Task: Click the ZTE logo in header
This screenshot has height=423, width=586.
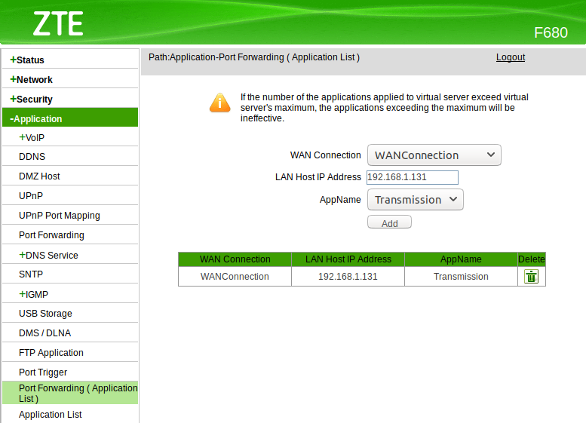Action: [x=57, y=24]
